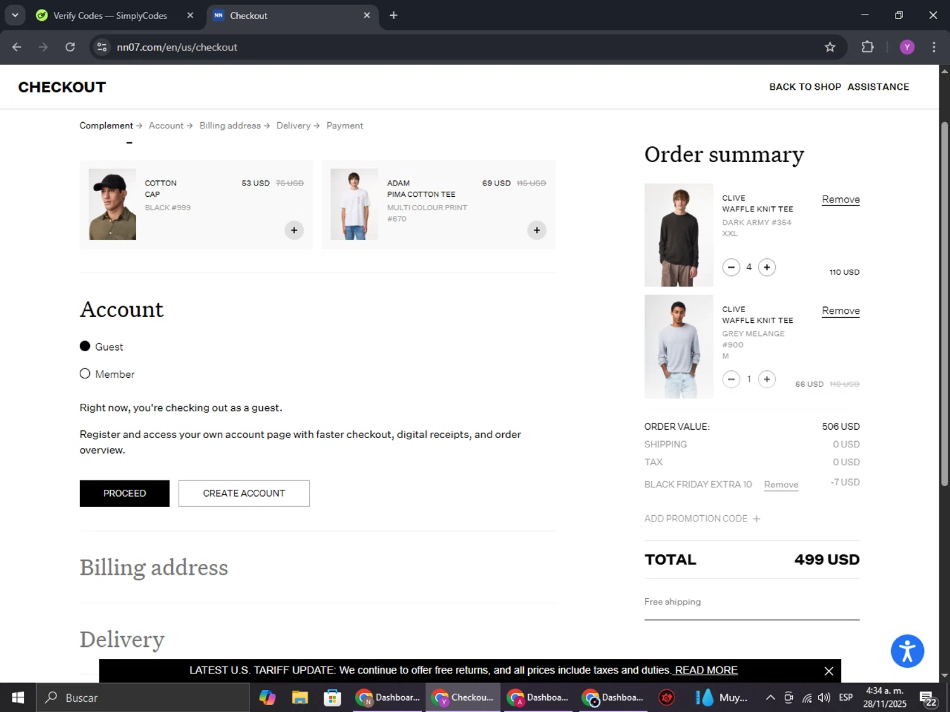The image size is (950, 712).
Task: Go to the Complement checkout step
Action: tap(106, 125)
